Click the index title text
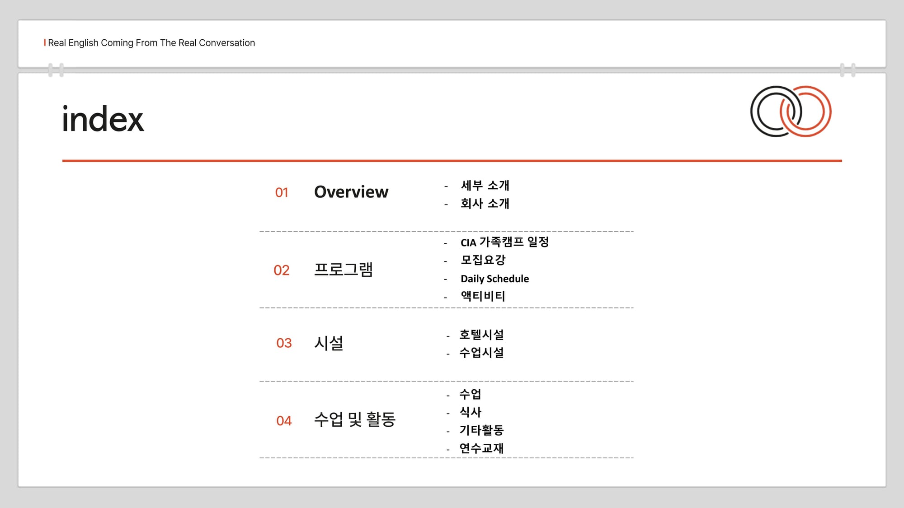Screen dimensions: 904x508 pyautogui.click(x=103, y=120)
